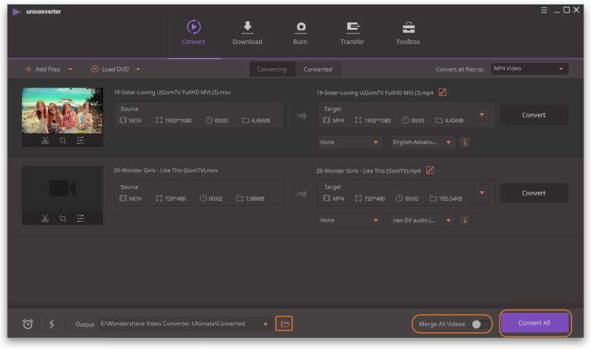Expand the output path dropdown

tap(264, 324)
